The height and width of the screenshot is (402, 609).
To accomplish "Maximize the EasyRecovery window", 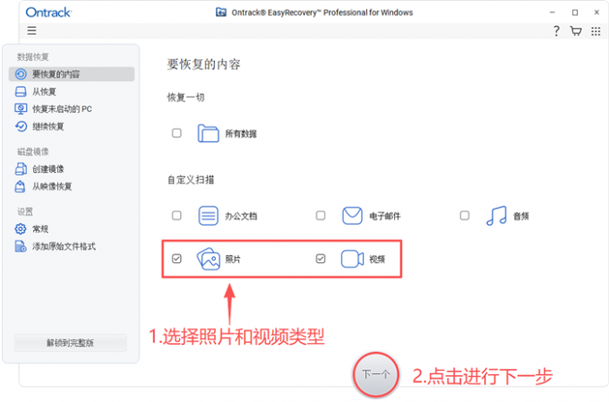I will tap(575, 13).
